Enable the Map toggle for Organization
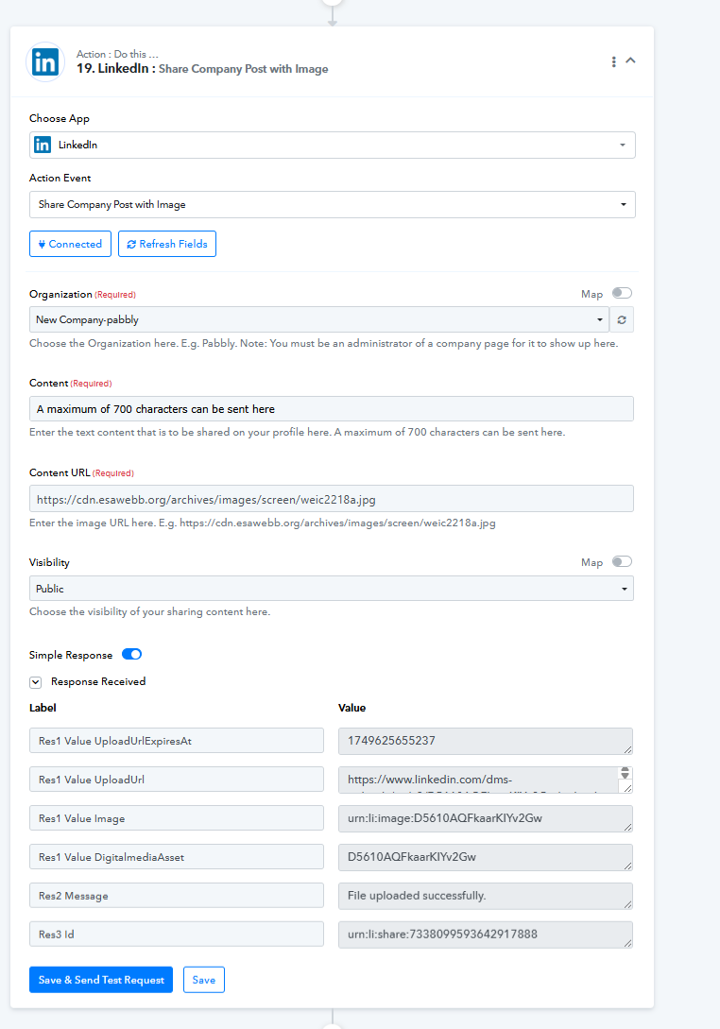The image size is (720, 1029). [x=622, y=293]
